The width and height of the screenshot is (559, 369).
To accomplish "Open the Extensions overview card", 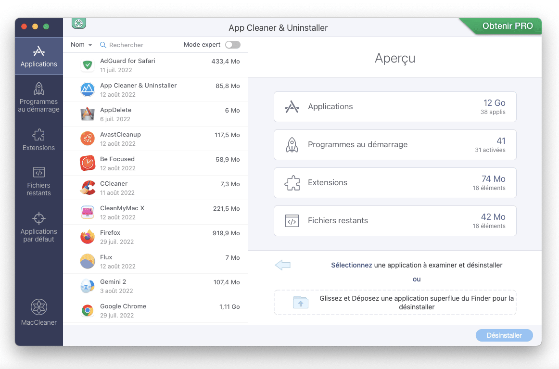I will [394, 183].
